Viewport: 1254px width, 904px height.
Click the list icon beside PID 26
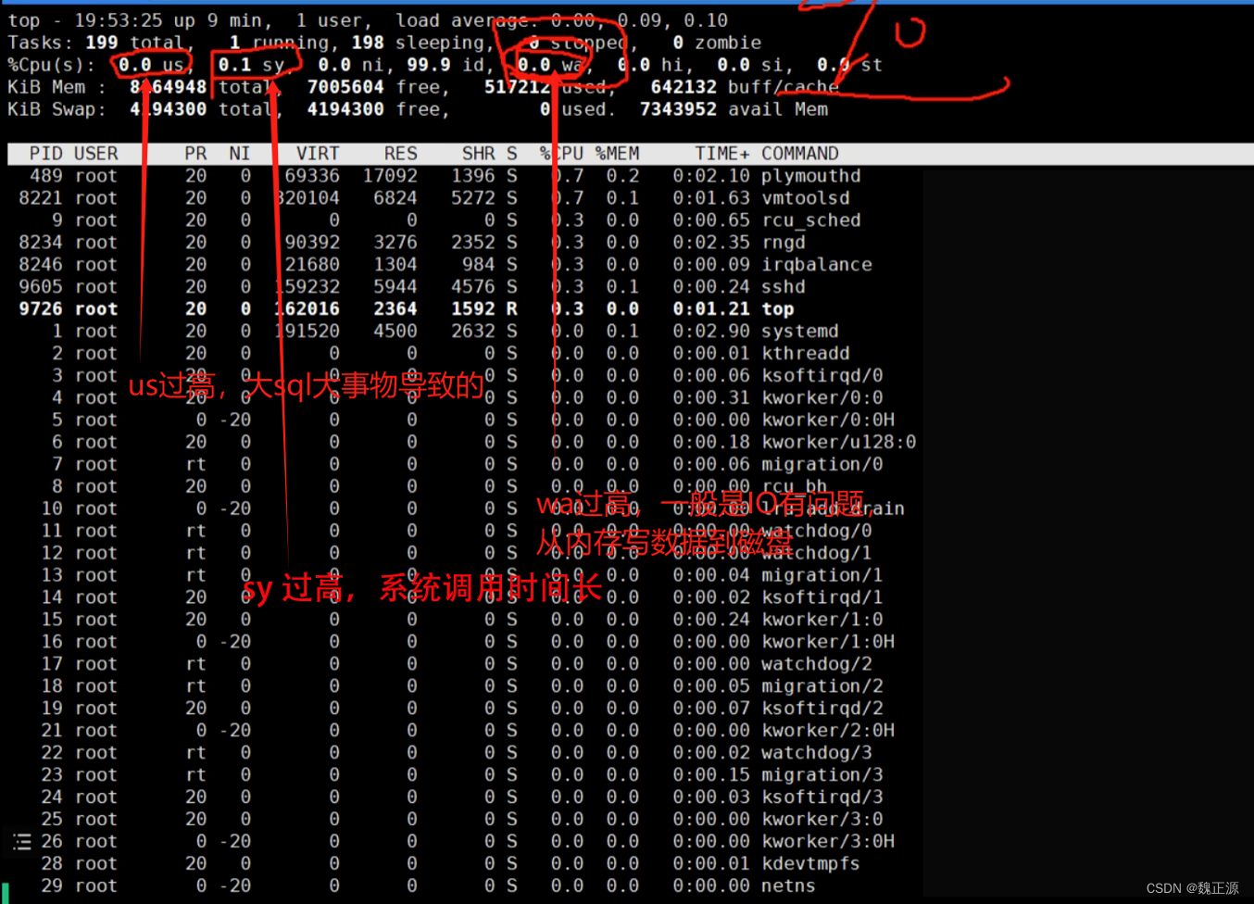(22, 841)
